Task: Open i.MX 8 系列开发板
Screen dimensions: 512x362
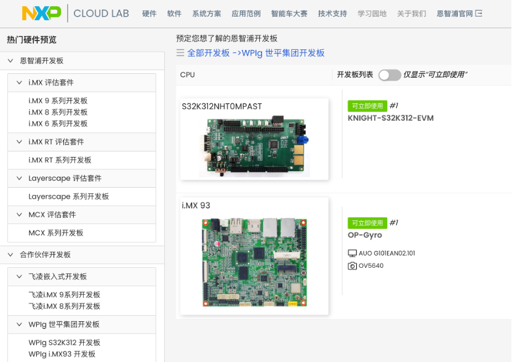Action: point(58,112)
